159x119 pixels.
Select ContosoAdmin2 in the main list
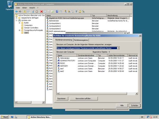55,26
